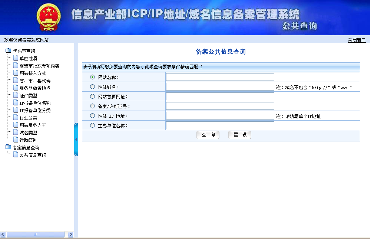371x239 pixels.
Task: Open the 前置审批或专项内容 code table
Action: click(39, 66)
